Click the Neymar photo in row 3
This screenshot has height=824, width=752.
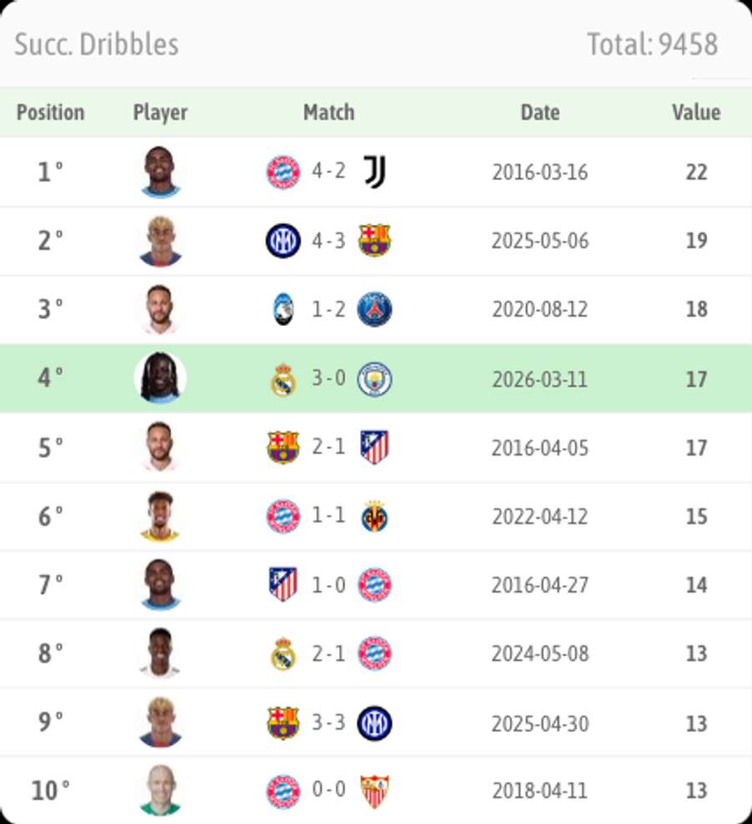tap(161, 309)
